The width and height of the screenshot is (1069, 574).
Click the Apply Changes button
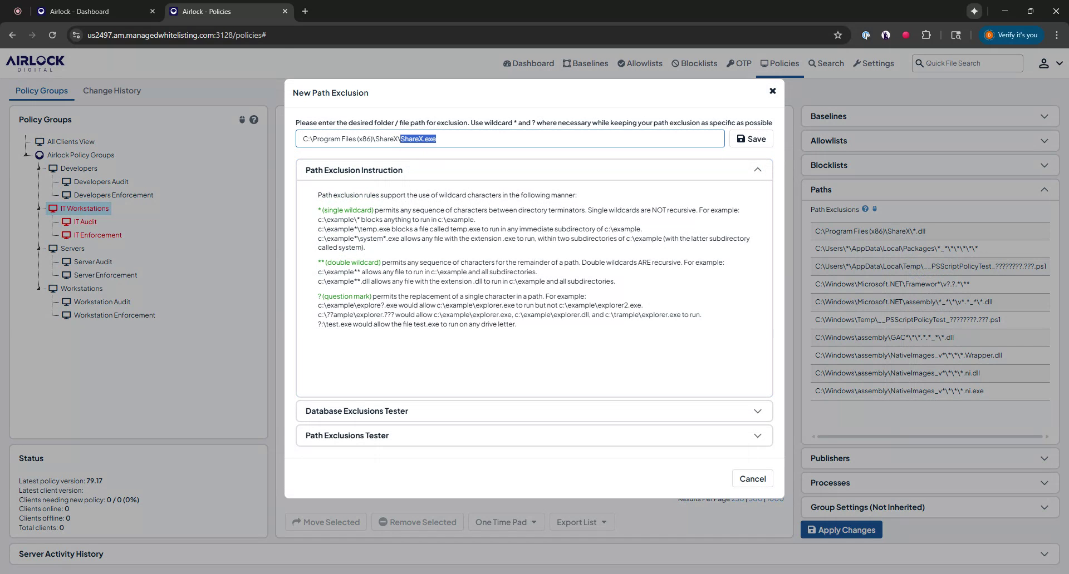[x=841, y=530]
